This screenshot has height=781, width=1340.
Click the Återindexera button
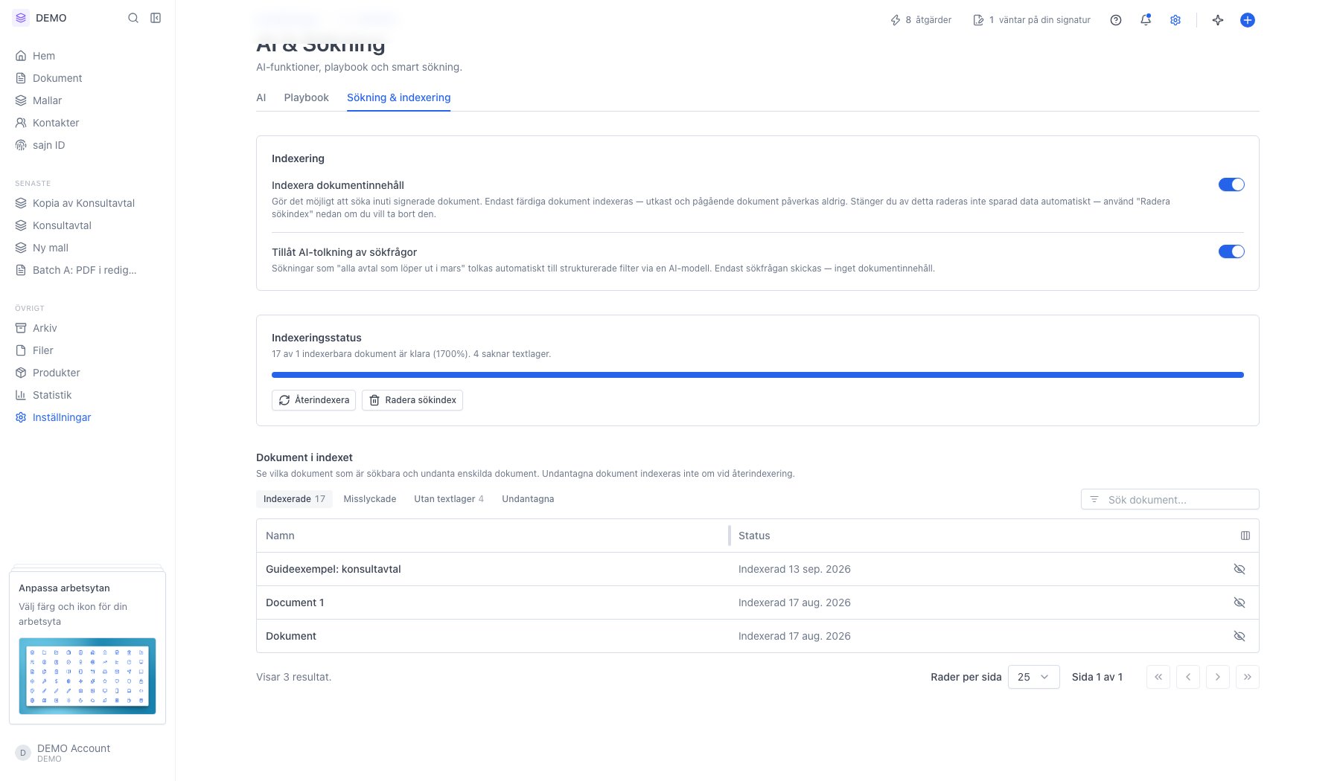[313, 400]
